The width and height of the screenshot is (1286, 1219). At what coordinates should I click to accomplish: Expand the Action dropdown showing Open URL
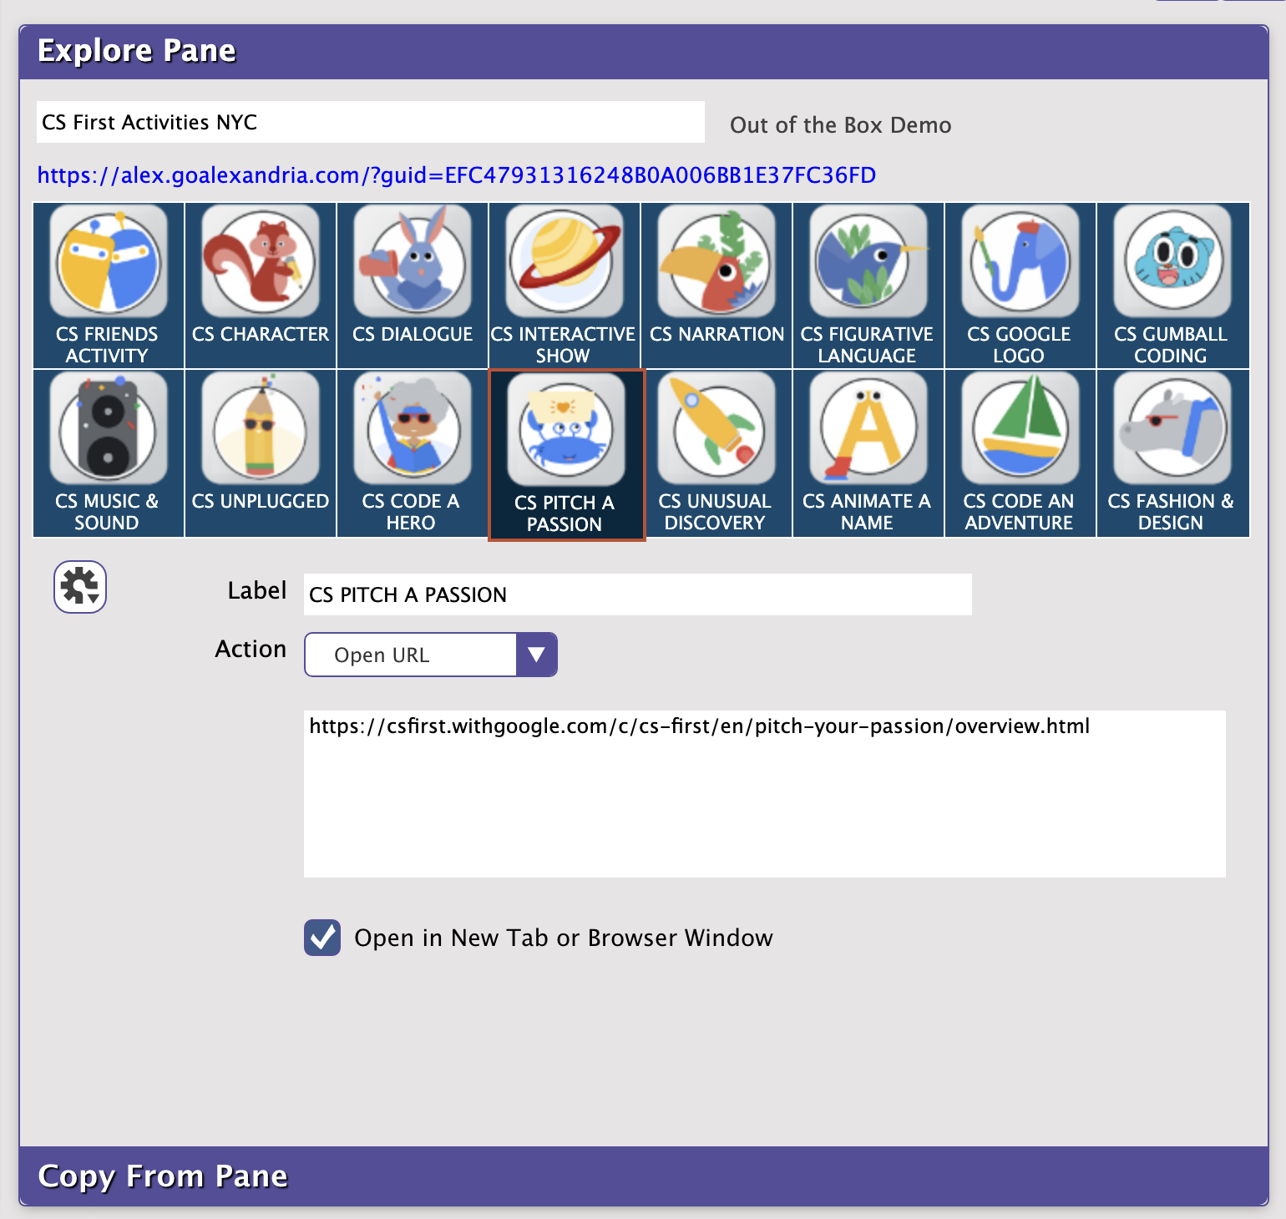tap(431, 655)
